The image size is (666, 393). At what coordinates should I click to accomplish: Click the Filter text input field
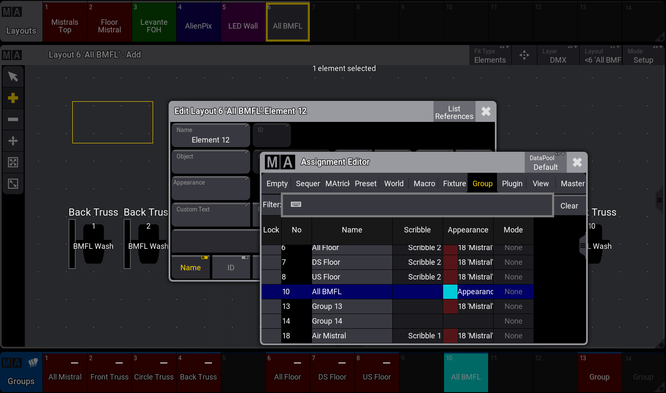418,205
